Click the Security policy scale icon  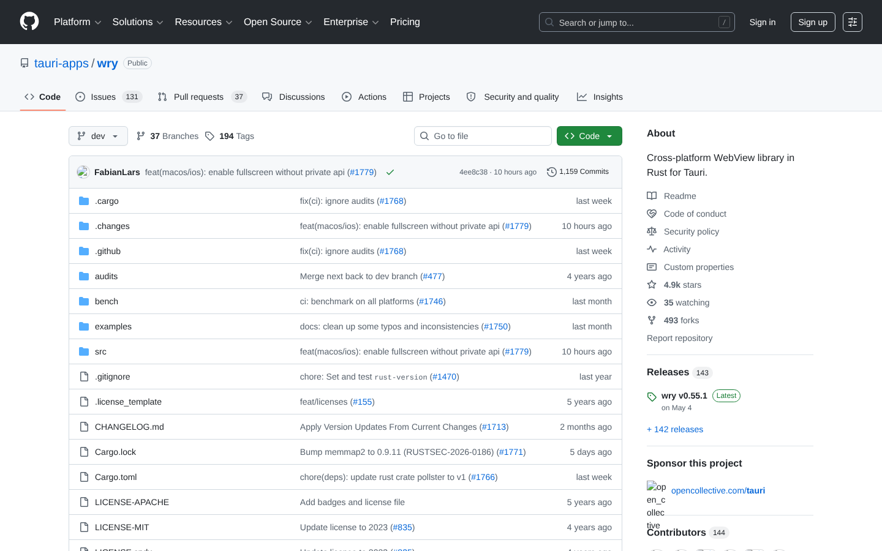(652, 231)
